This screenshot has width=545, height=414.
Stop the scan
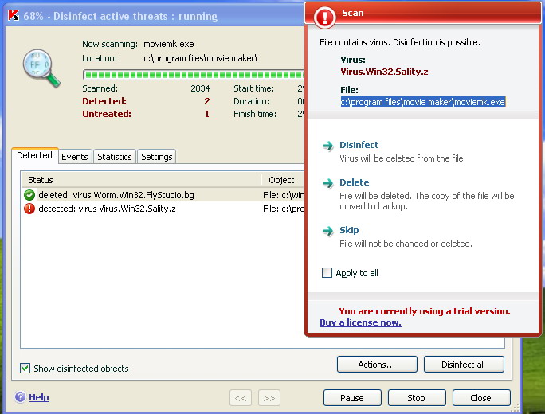(417, 397)
